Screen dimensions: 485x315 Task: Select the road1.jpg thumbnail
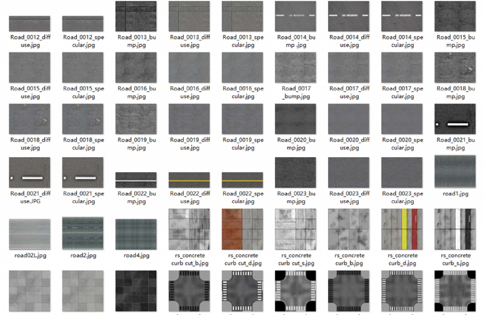click(x=455, y=172)
